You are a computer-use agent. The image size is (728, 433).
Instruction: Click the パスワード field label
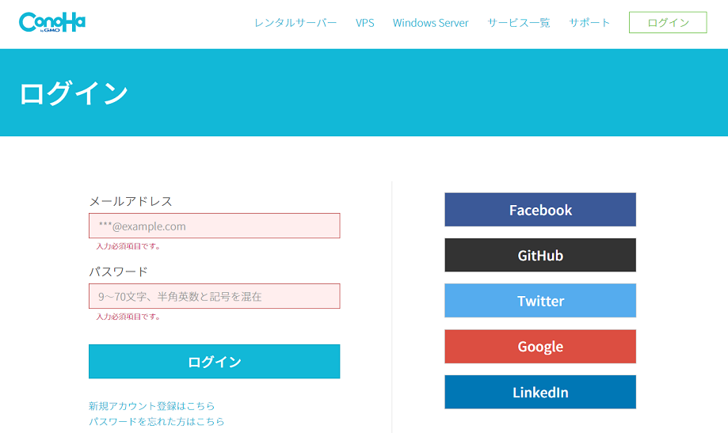(118, 272)
